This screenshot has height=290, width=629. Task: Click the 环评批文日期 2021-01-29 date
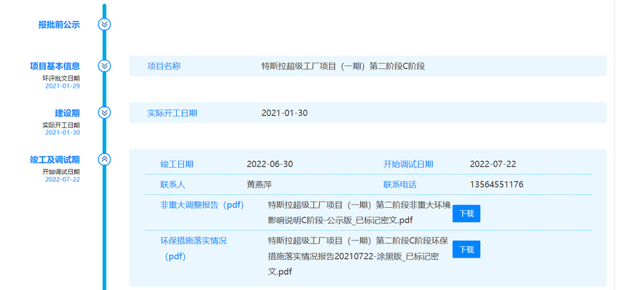click(x=63, y=86)
